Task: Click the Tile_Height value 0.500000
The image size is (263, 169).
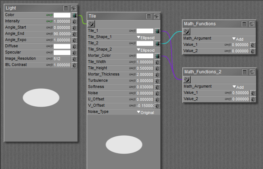Action: click(145, 69)
